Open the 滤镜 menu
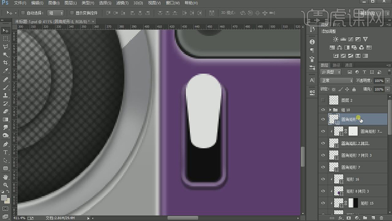The width and height of the screenshot is (392, 221). pyautogui.click(x=122, y=3)
